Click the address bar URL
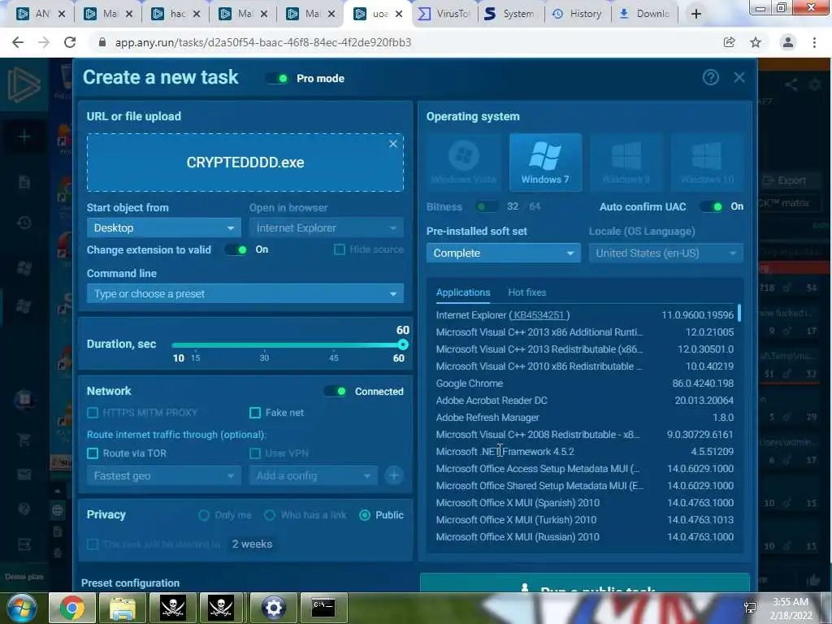Viewport: 832px width, 624px height. click(263, 42)
